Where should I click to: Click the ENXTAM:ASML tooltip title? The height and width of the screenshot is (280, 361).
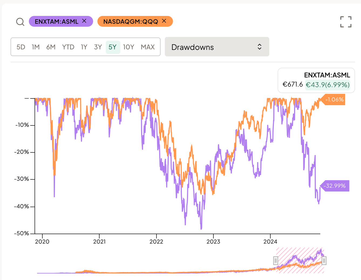coord(327,75)
